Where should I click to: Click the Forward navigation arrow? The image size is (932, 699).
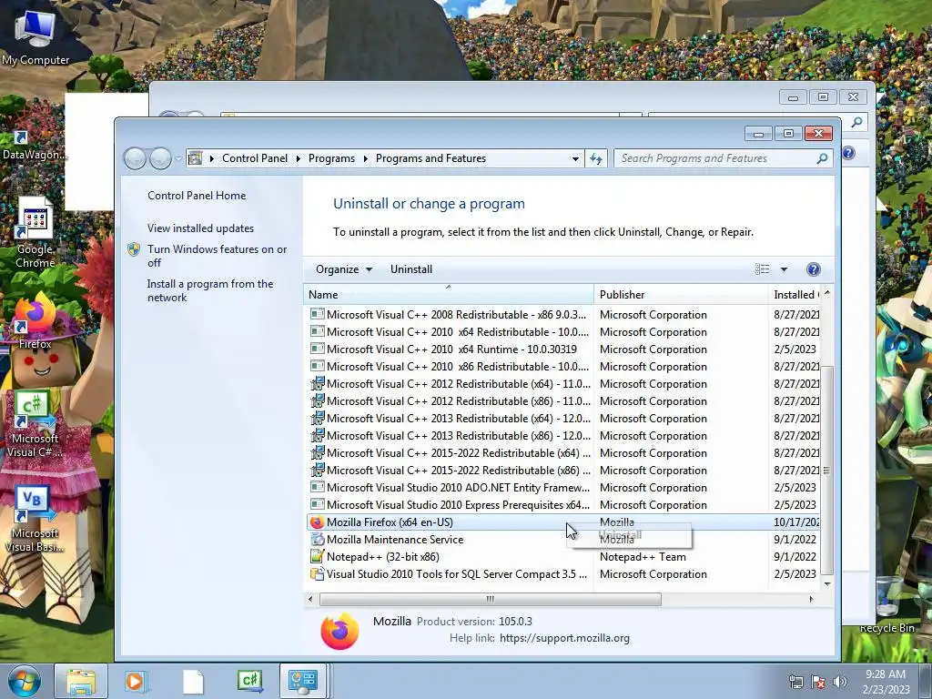[x=160, y=158]
